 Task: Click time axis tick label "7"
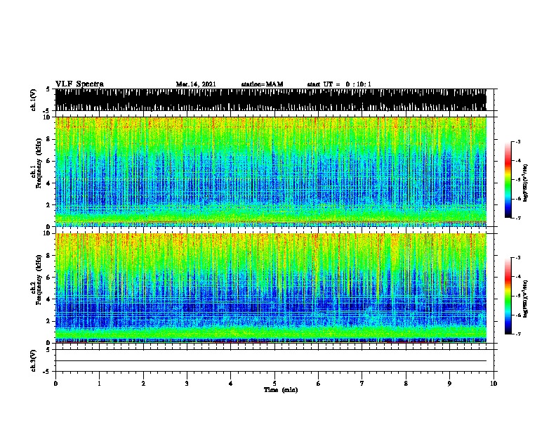click(362, 384)
